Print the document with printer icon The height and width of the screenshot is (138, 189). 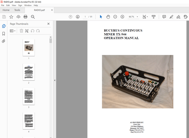pyautogui.click(x=25, y=17)
